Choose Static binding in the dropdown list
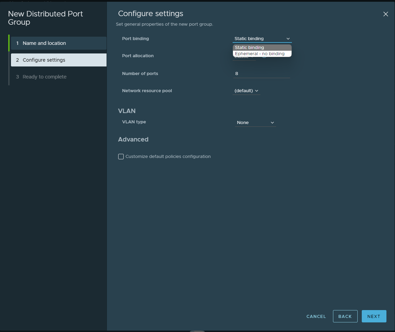The image size is (395, 332). click(262, 47)
